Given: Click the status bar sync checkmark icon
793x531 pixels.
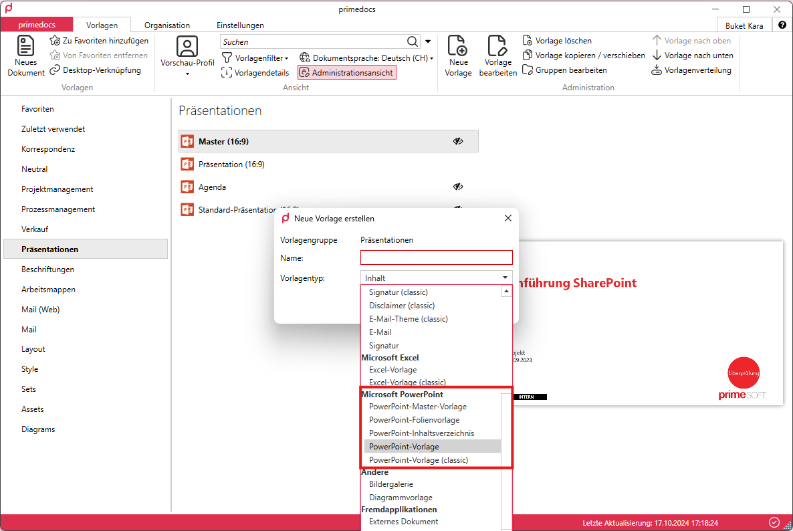Looking at the screenshot, I should click(774, 522).
